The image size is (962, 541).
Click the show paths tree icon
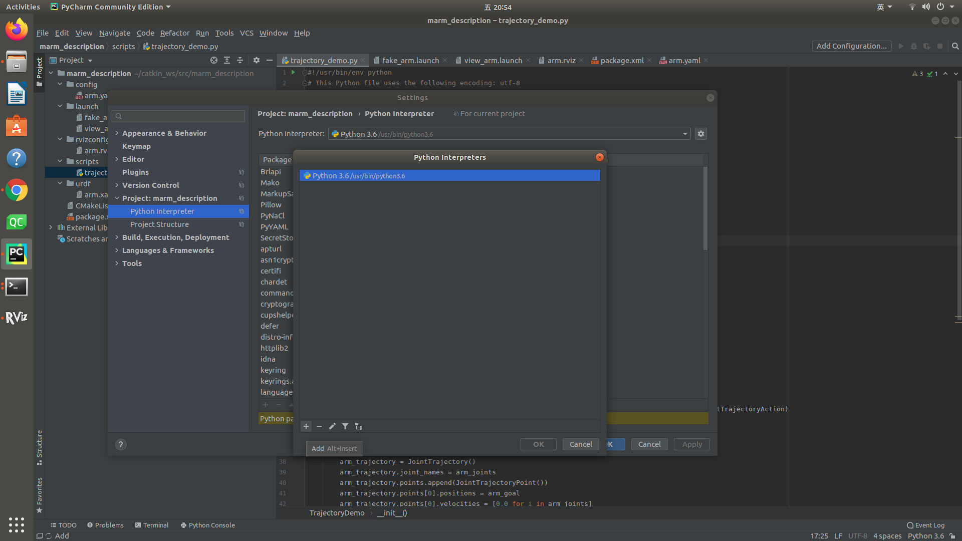pos(358,426)
